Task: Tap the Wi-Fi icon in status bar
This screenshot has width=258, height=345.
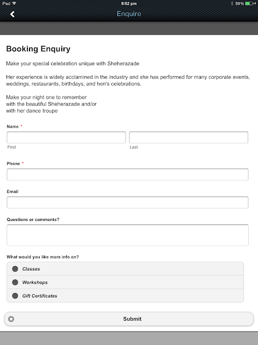Action: (15, 3)
